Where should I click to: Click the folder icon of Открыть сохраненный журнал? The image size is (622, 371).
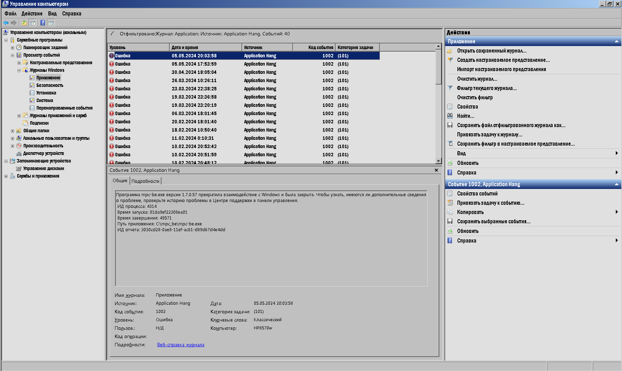[450, 51]
